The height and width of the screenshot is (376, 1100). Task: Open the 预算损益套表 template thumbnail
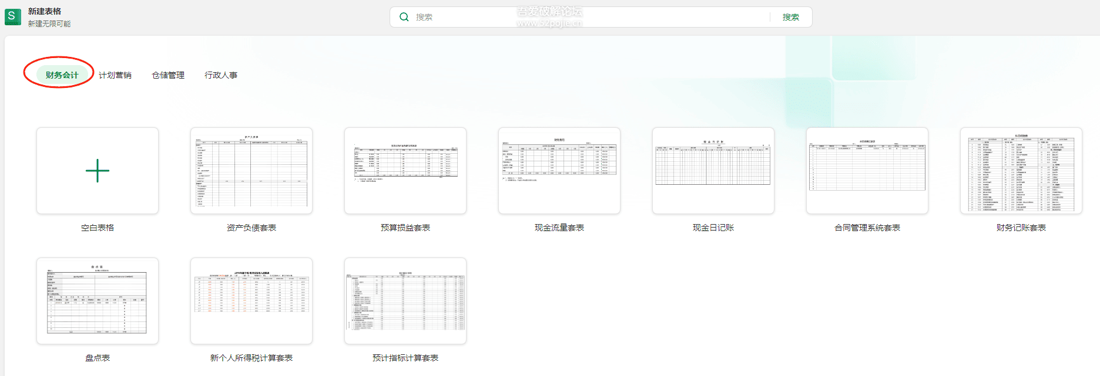(405, 171)
